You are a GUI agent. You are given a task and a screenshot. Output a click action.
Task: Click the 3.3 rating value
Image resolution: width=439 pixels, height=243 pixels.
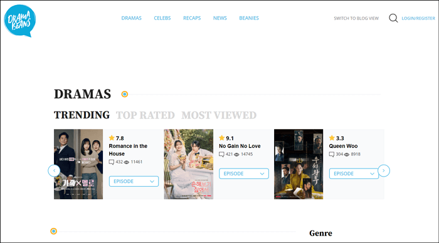coord(340,138)
